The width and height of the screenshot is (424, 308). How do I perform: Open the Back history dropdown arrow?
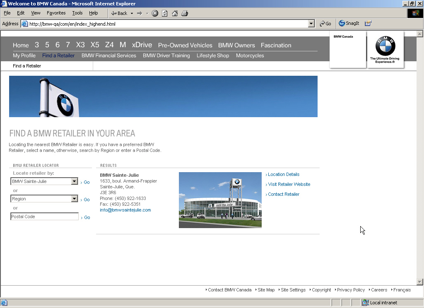click(132, 13)
